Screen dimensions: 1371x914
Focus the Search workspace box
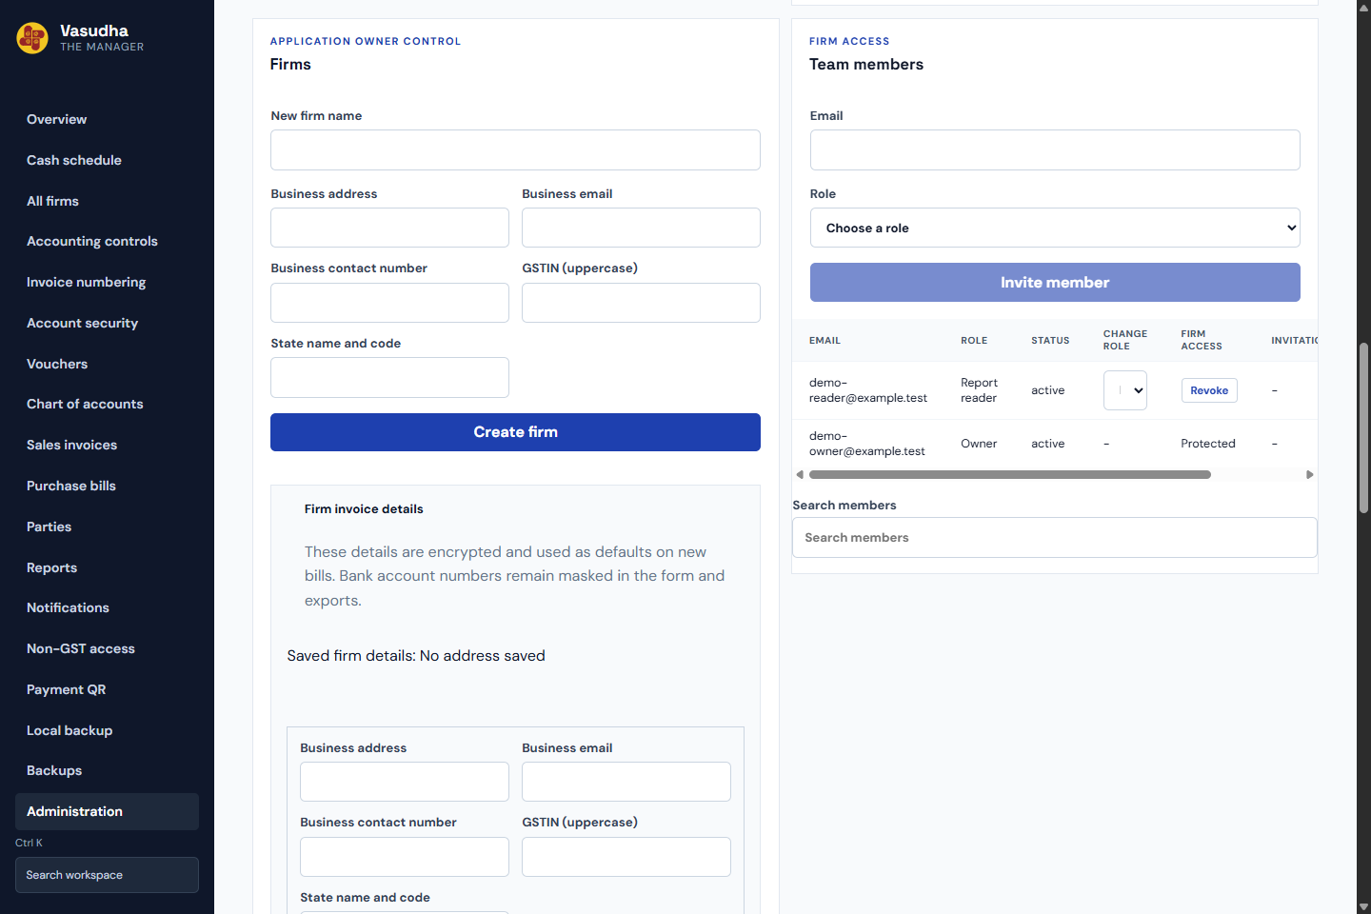point(107,875)
